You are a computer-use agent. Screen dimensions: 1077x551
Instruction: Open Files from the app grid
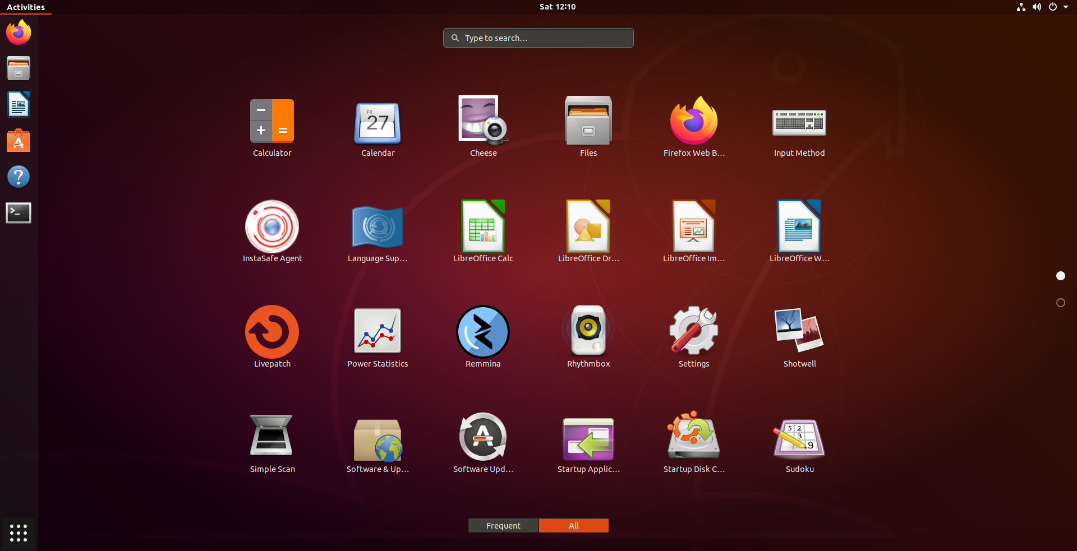588,121
